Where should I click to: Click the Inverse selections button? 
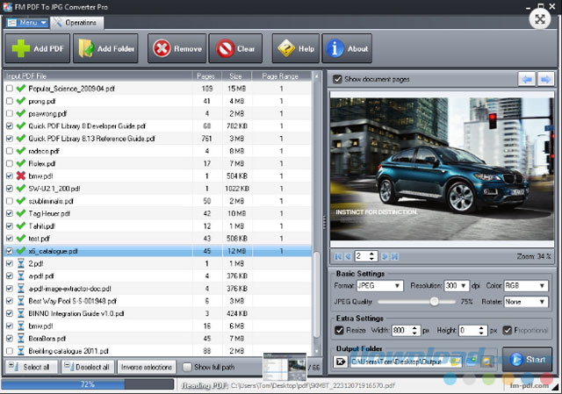tap(148, 366)
